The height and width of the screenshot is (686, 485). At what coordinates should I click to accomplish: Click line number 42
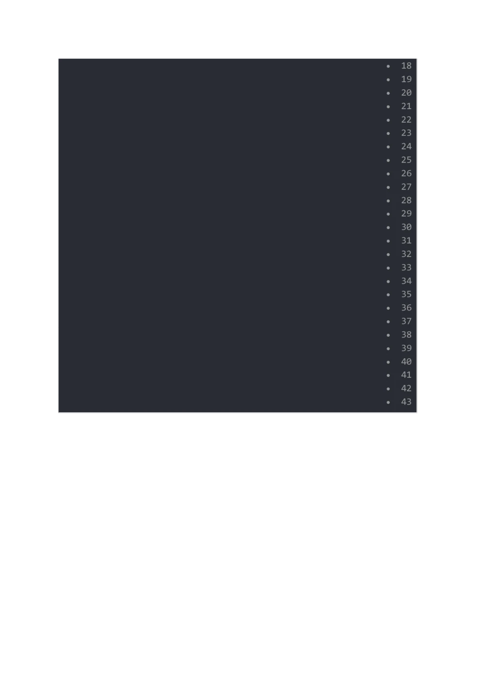406,388
